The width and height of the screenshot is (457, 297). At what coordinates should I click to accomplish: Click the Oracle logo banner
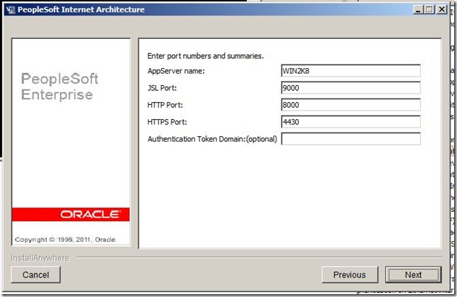click(x=71, y=214)
